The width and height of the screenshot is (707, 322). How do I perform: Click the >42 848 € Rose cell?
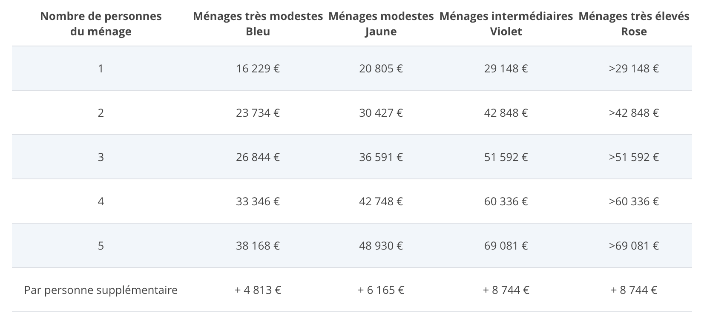pos(634,113)
